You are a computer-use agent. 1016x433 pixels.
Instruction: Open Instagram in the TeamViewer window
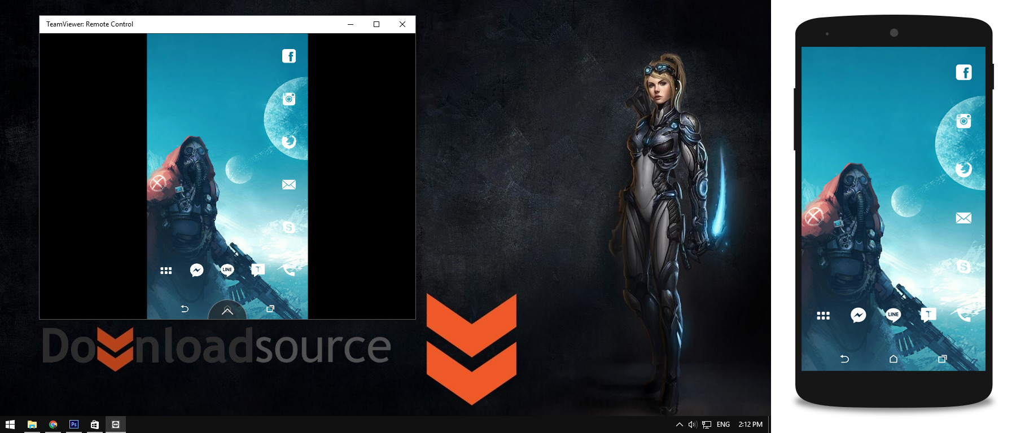289,99
